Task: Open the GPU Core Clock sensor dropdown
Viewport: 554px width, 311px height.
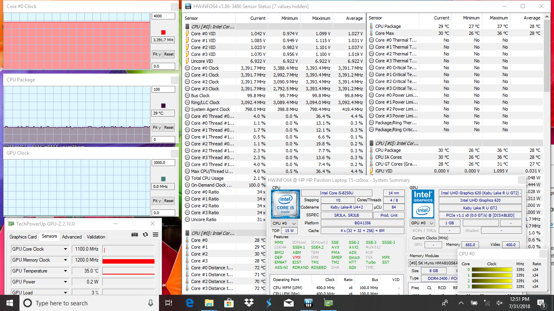Action: (65, 249)
